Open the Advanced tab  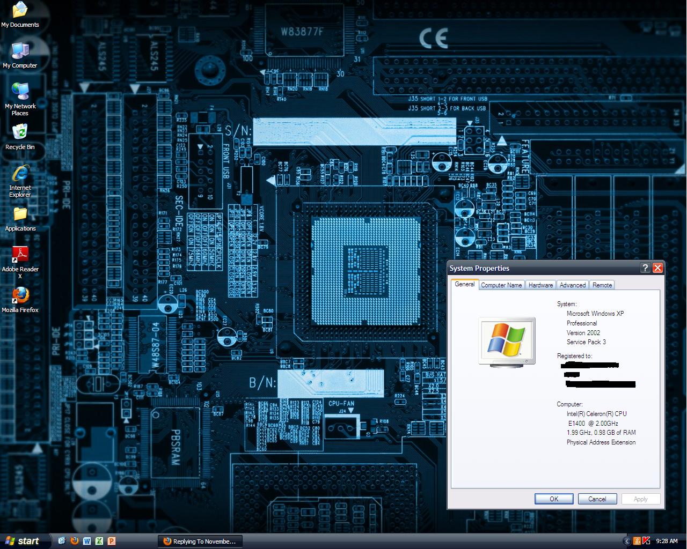(x=573, y=285)
